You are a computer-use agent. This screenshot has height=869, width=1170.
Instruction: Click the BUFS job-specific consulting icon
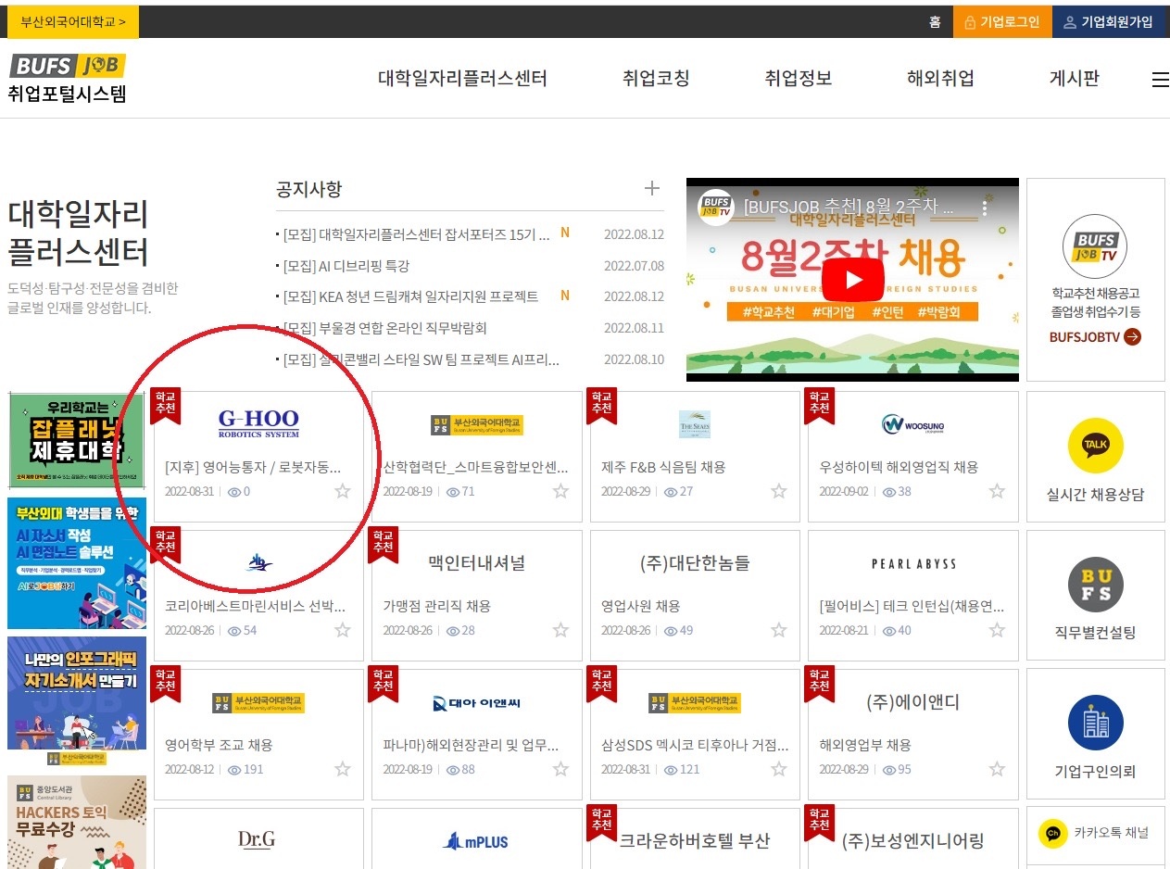pyautogui.click(x=1095, y=585)
